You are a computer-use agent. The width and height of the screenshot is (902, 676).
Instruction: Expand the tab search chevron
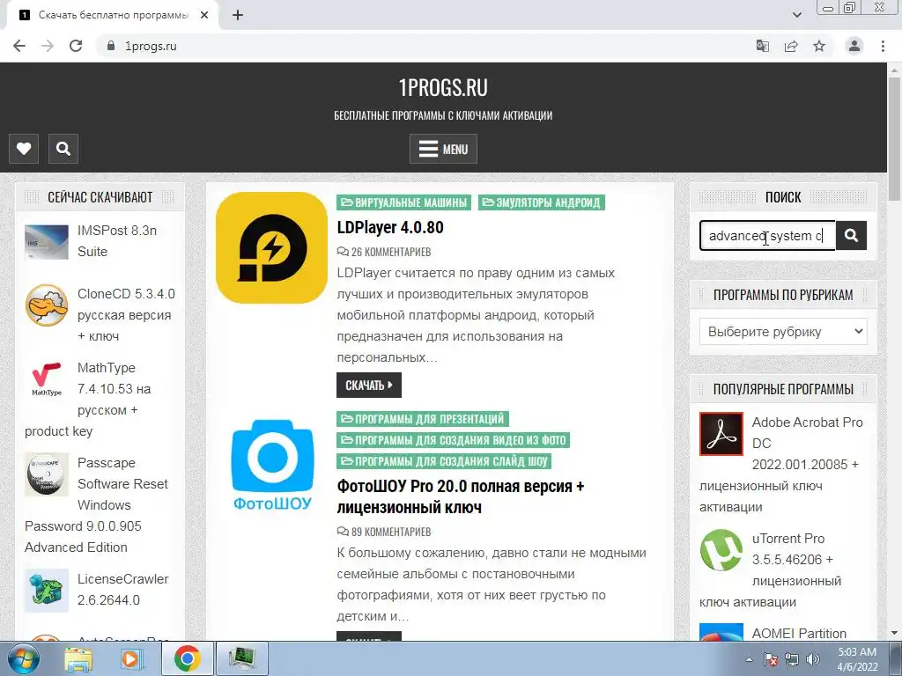click(x=796, y=15)
